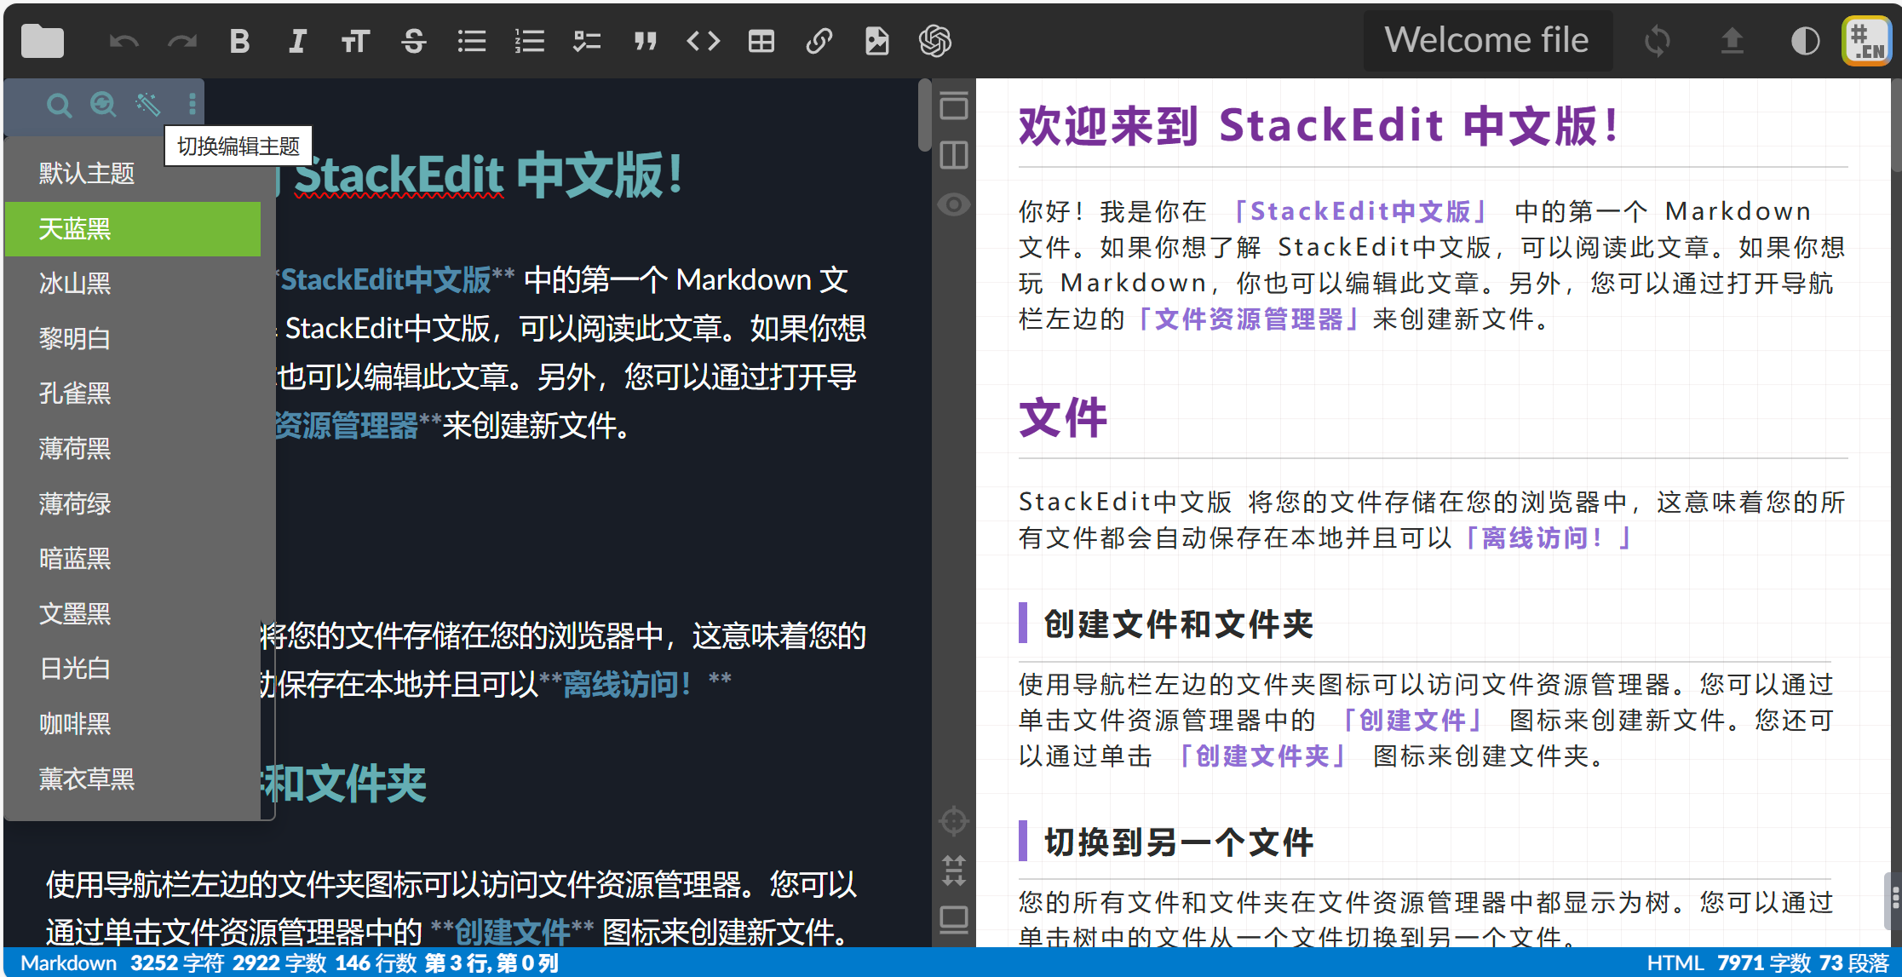1902x977 pixels.
Task: Select the 默认主题 option
Action: click(86, 173)
